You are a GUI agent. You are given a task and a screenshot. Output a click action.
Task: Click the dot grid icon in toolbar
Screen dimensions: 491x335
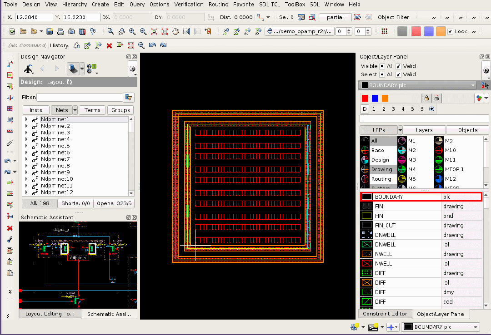(x=385, y=32)
